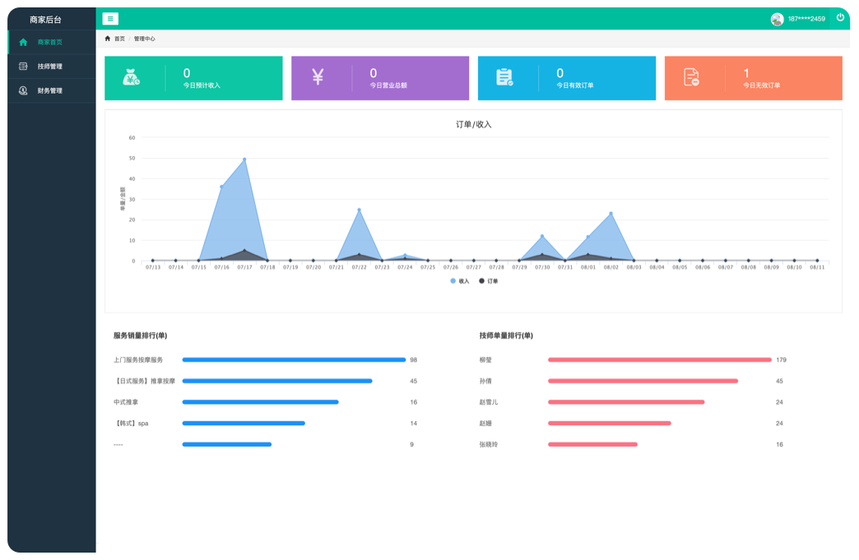This screenshot has height=560, width=859.
Task: Click the 技师管理 list icon
Action: (23, 67)
